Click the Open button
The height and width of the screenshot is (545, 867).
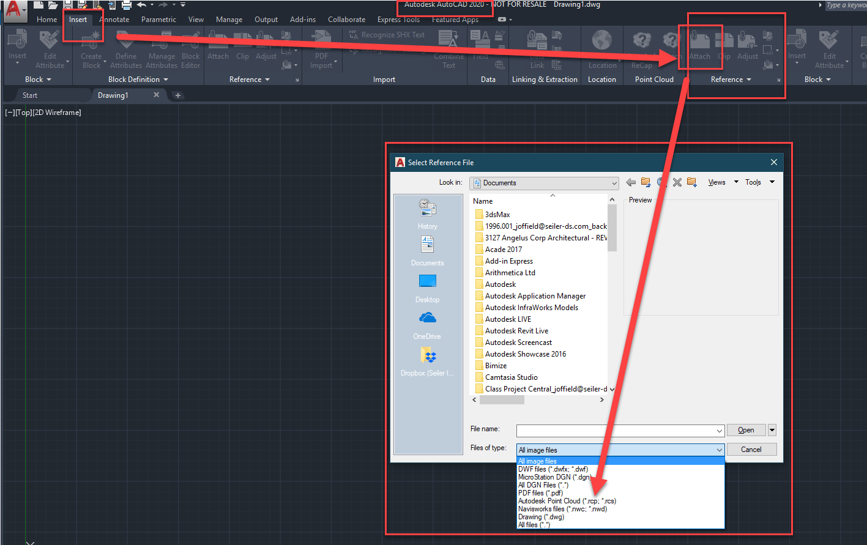click(745, 430)
